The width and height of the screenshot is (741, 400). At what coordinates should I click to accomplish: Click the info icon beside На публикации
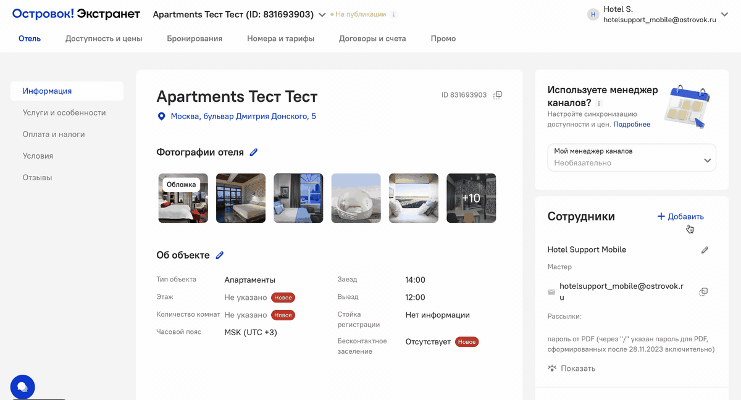click(394, 14)
